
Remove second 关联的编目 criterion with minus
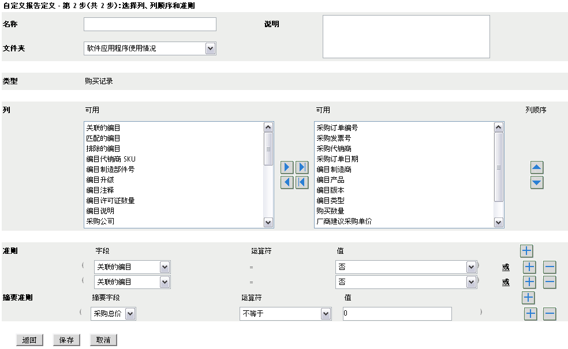(550, 282)
